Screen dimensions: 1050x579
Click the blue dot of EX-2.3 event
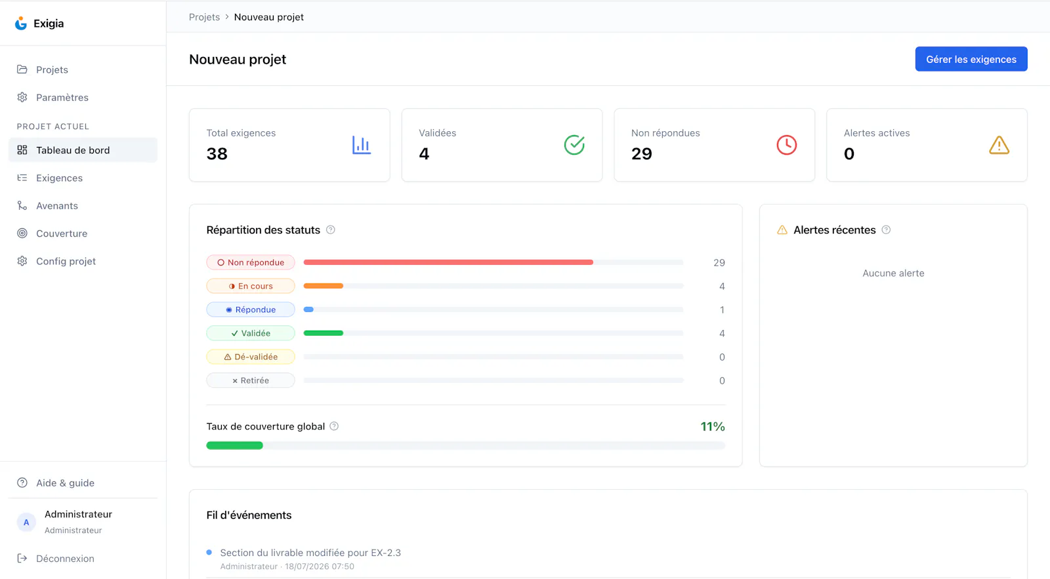(x=209, y=552)
